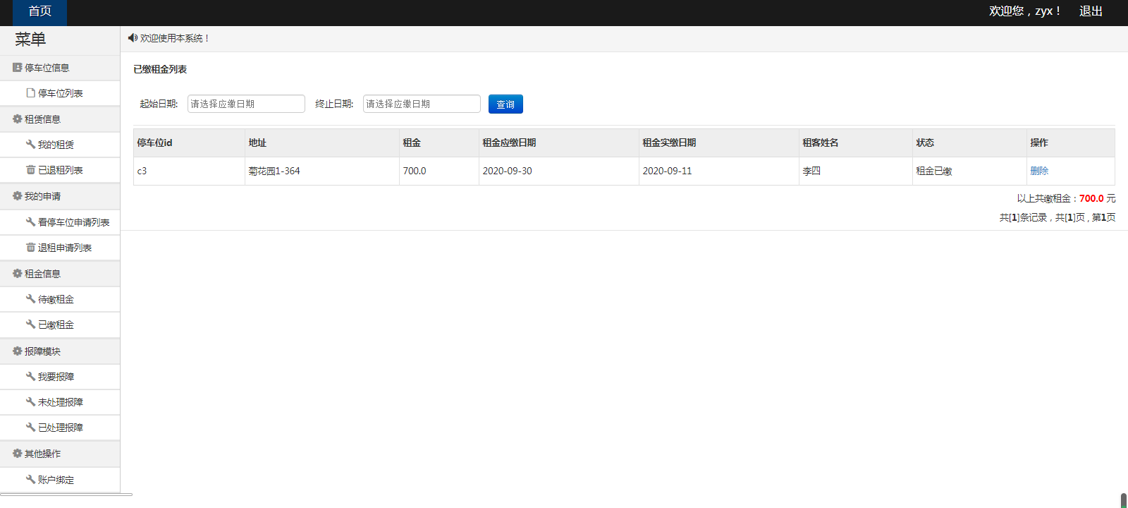Click the 租金应缴日期 column header
This screenshot has height=508, width=1128.
(x=559, y=143)
